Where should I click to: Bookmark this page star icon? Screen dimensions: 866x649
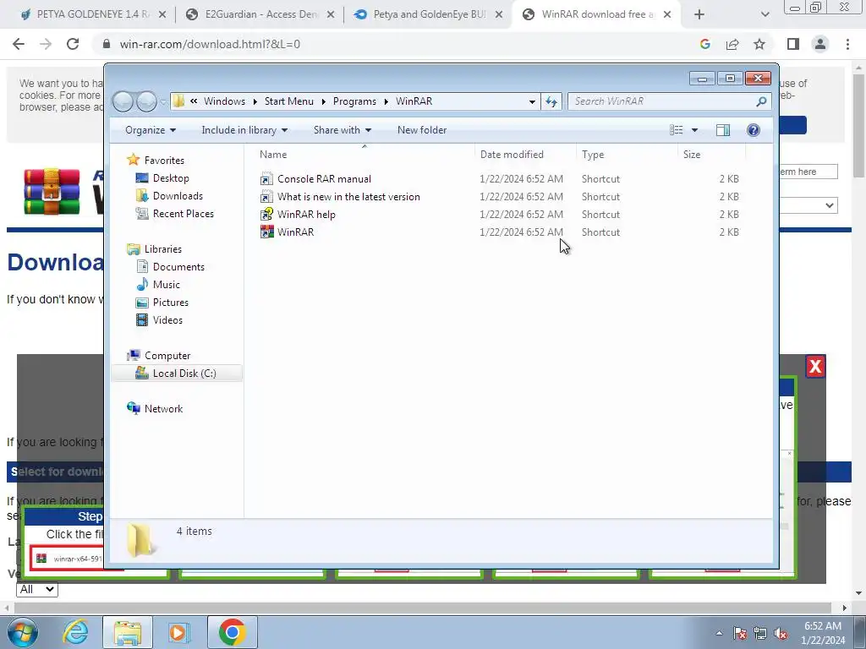click(x=759, y=44)
